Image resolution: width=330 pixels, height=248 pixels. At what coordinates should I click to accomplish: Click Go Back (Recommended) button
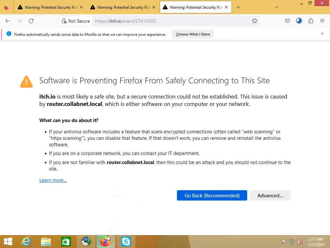click(x=212, y=195)
